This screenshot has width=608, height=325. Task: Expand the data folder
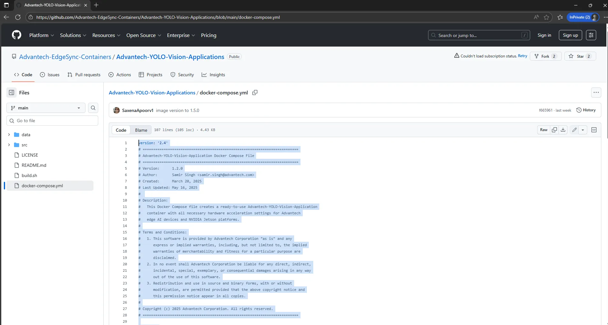click(9, 135)
